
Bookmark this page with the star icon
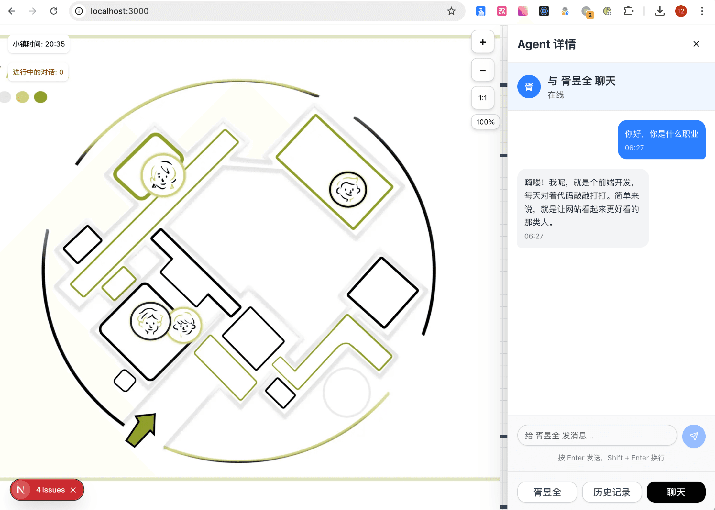click(451, 11)
